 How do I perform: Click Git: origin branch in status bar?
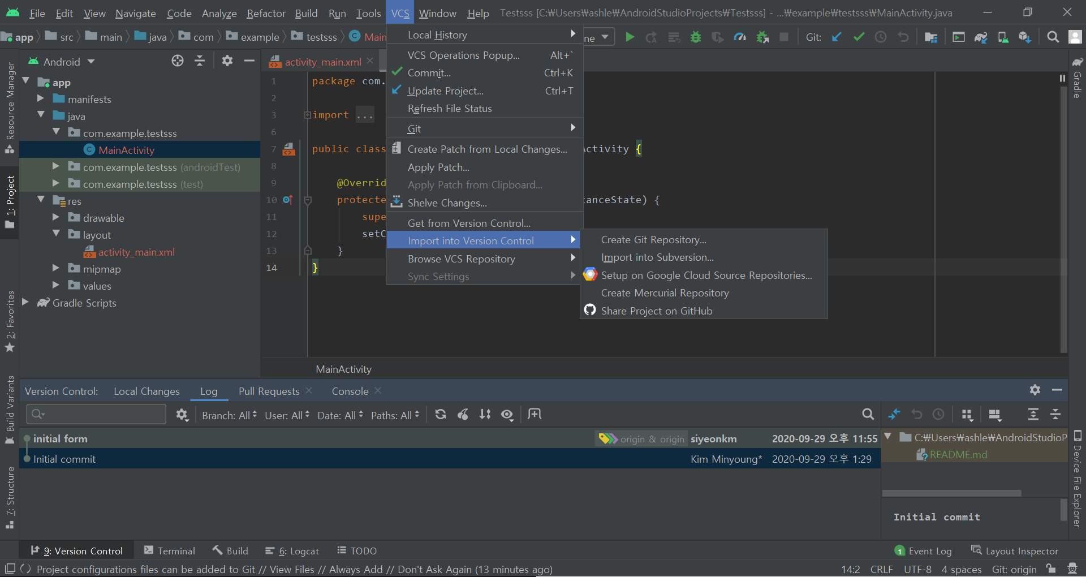tap(1014, 569)
